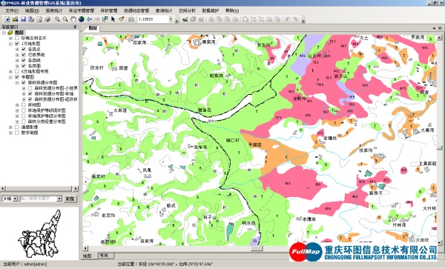The height and width of the screenshot is (269, 445).
Task: Click the 定位 locate button
Action: coord(70,199)
